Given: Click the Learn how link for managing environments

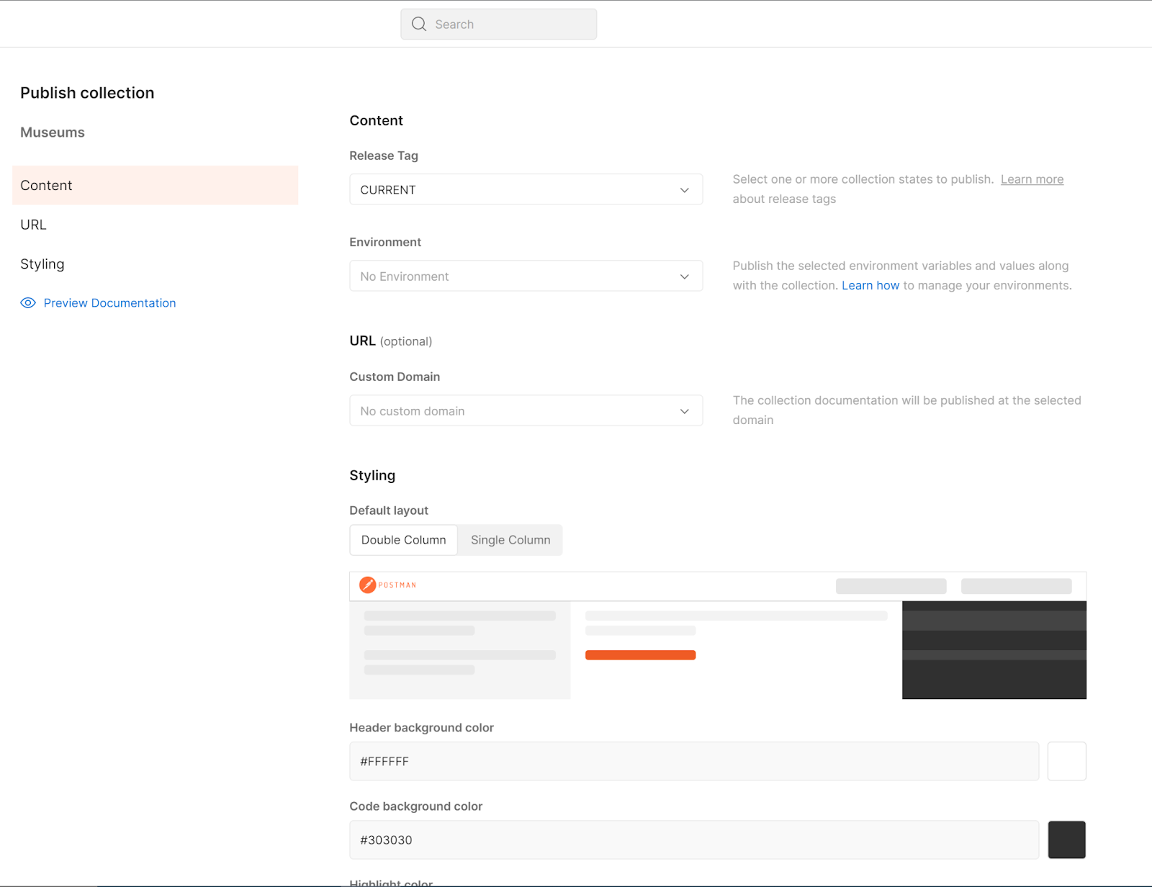Looking at the screenshot, I should pyautogui.click(x=870, y=285).
